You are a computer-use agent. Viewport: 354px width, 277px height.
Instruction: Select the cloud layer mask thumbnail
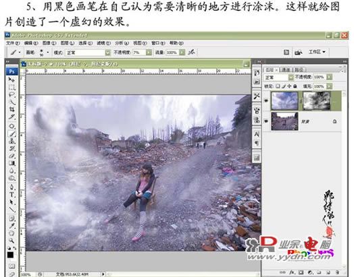click(317, 100)
